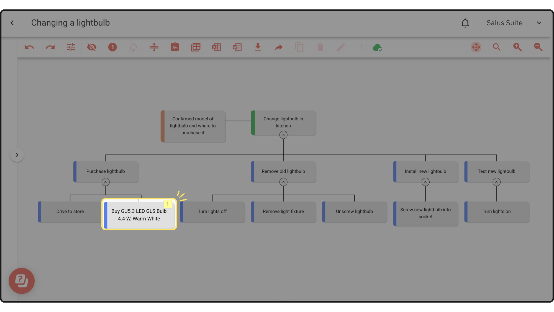554x312 pixels.
Task: Expand the left side panel chevron
Action: coord(17,155)
